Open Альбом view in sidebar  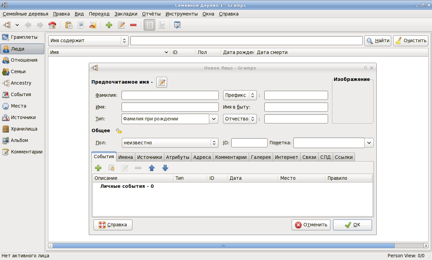tap(22, 140)
